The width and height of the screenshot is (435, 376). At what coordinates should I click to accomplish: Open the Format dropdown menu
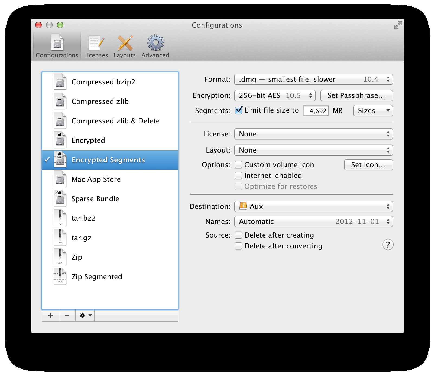pyautogui.click(x=313, y=79)
